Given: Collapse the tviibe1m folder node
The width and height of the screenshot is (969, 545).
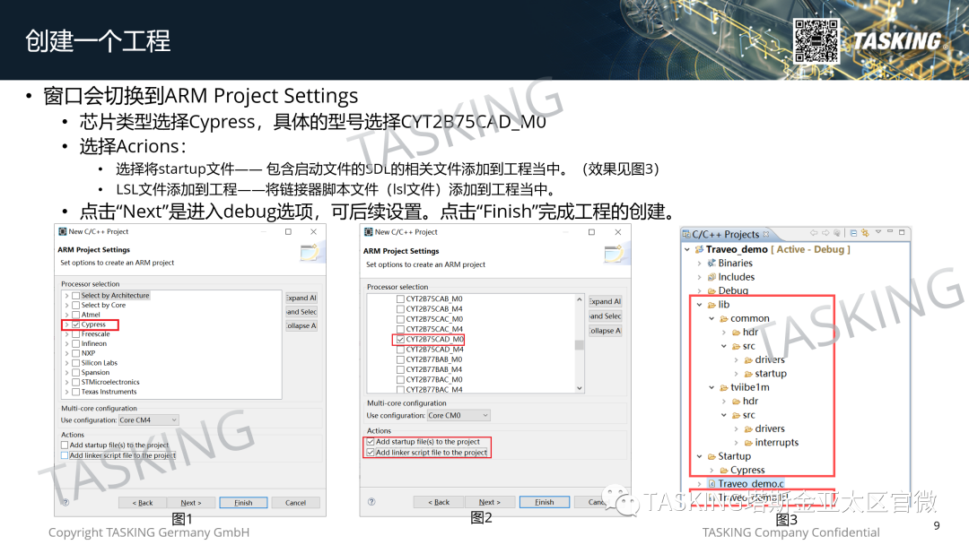Looking at the screenshot, I should (711, 387).
